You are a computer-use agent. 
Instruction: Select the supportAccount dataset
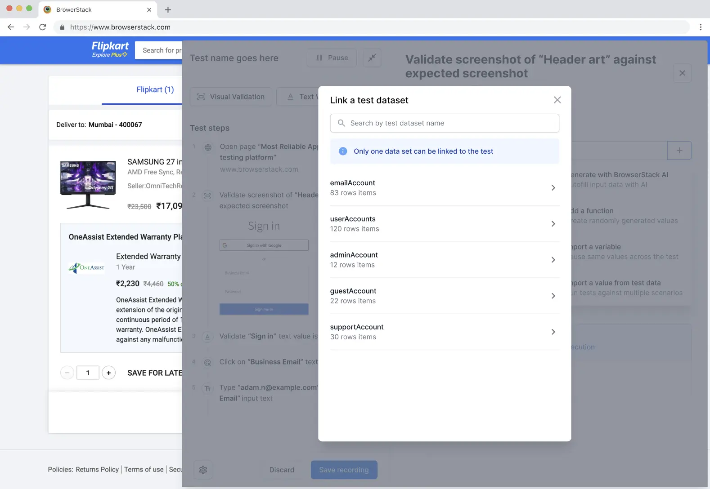[x=444, y=332]
